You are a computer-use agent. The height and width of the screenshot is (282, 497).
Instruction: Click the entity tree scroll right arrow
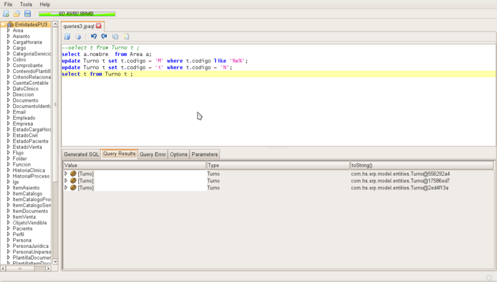pyautogui.click(x=48, y=268)
